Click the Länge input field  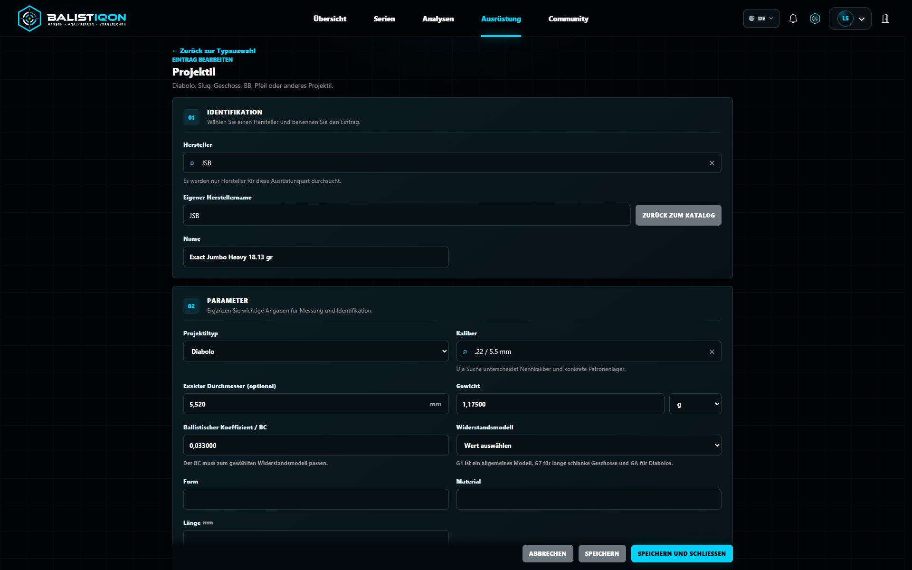coord(316,538)
